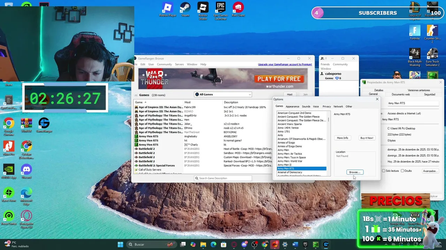This screenshot has width=446, height=250.
Task: Click the Browse... button in Options
Action: 355,172
